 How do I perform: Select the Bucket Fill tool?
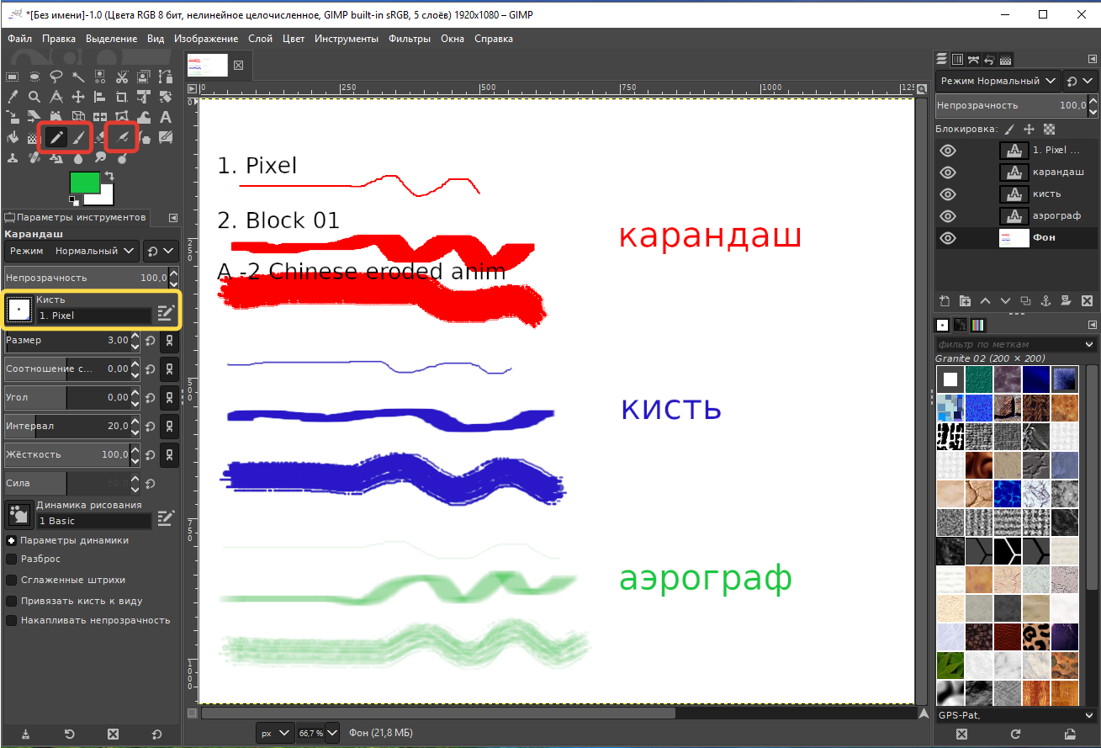coord(12,137)
